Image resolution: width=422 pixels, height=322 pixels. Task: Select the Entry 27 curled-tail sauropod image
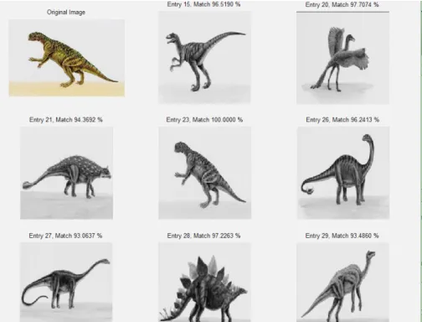tap(66, 283)
